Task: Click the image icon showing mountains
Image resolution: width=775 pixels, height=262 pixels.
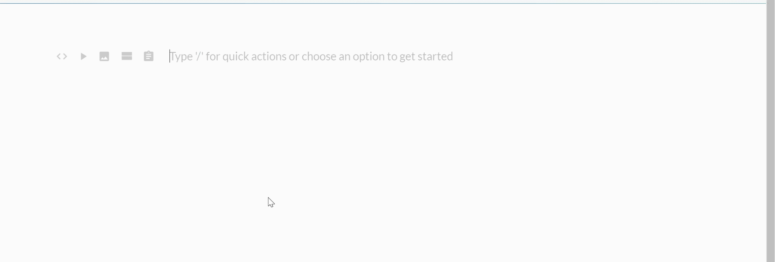Action: pyautogui.click(x=104, y=56)
